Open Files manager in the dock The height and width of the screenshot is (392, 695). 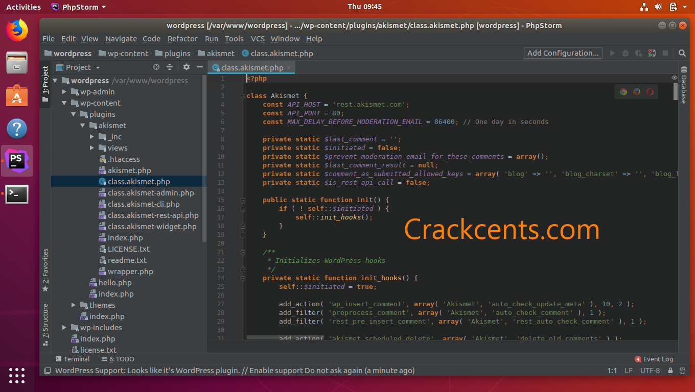[x=17, y=63]
